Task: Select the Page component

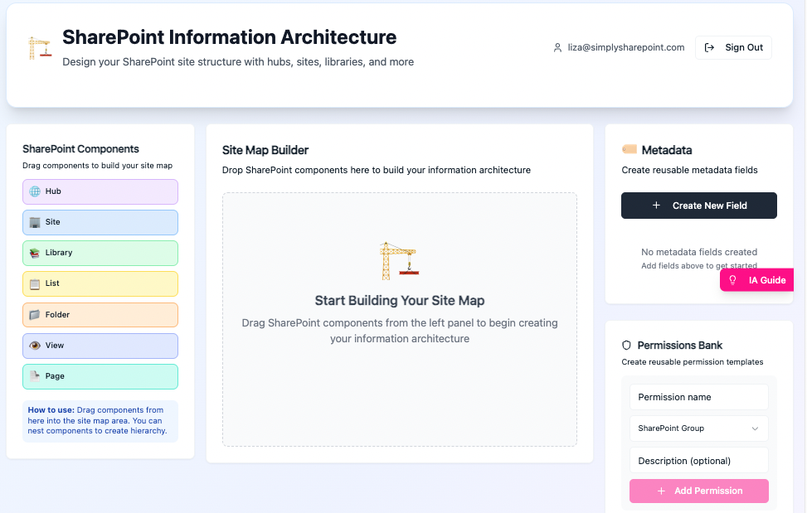Action: [100, 376]
